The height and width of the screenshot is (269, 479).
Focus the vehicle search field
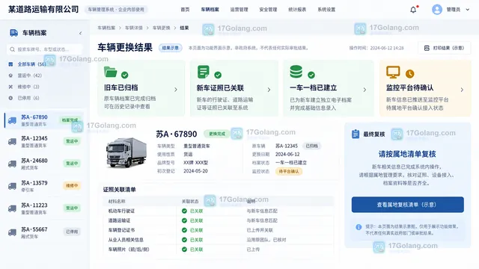coord(45,49)
